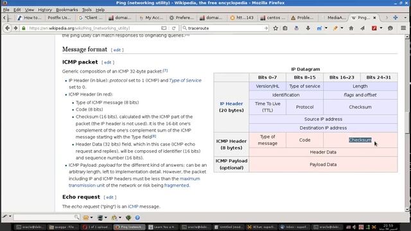Click the padlock site identity icon
This screenshot has width=411, height=231.
point(24,28)
